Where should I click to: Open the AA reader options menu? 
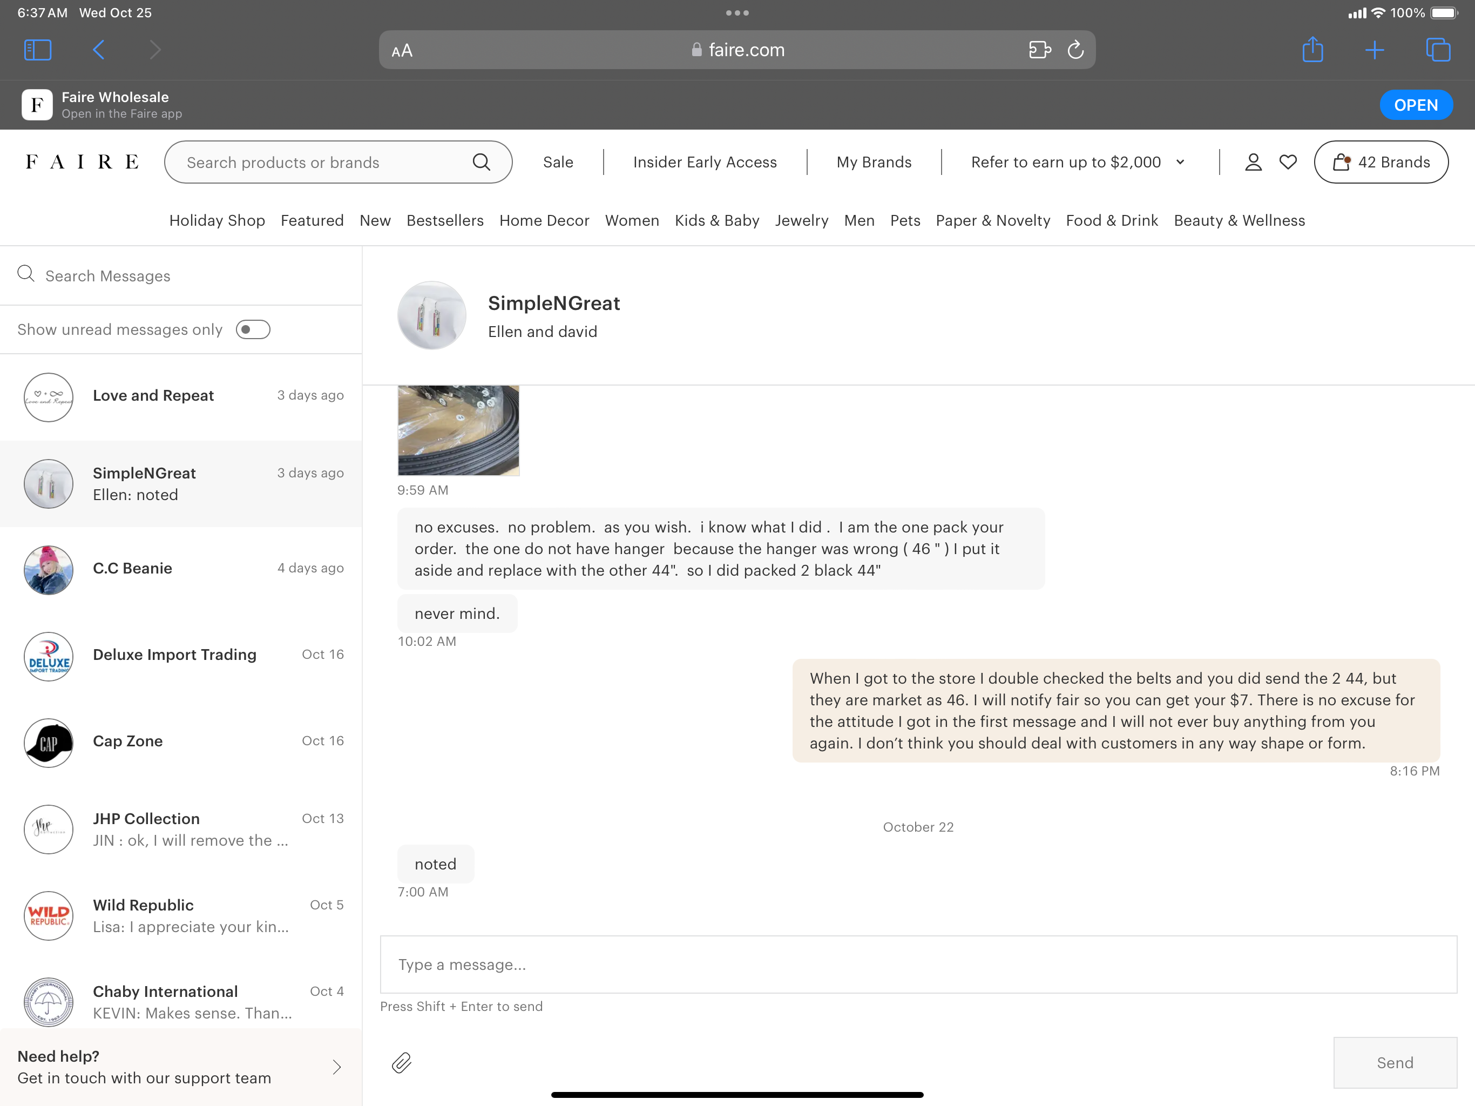point(402,51)
